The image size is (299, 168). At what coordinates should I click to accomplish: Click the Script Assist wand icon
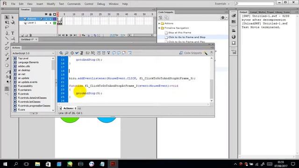tap(206, 53)
